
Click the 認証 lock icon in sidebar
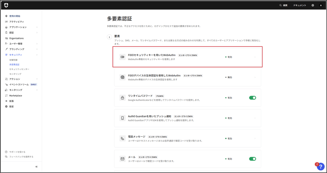[x=6, y=33]
